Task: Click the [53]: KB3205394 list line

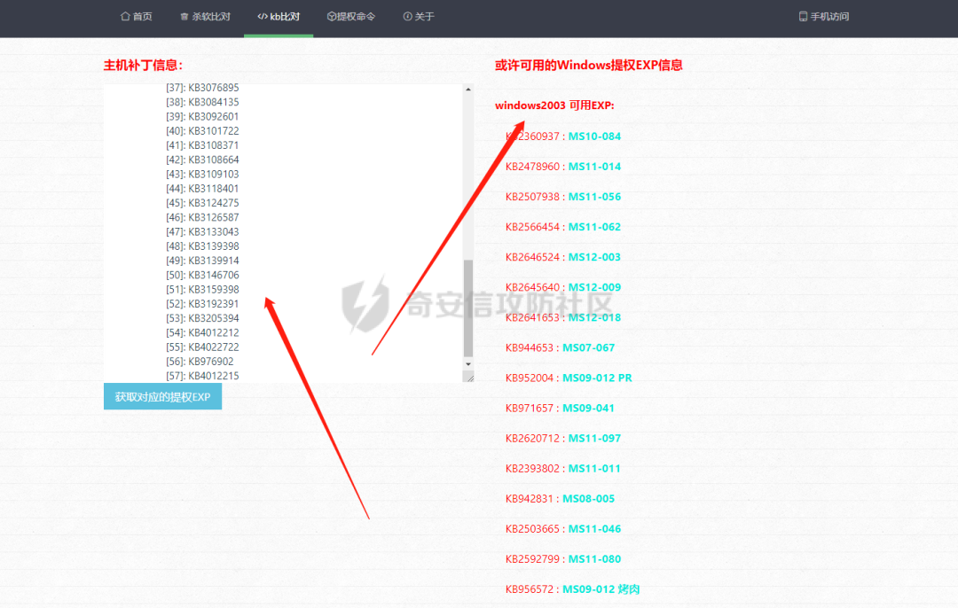Action: (x=202, y=319)
